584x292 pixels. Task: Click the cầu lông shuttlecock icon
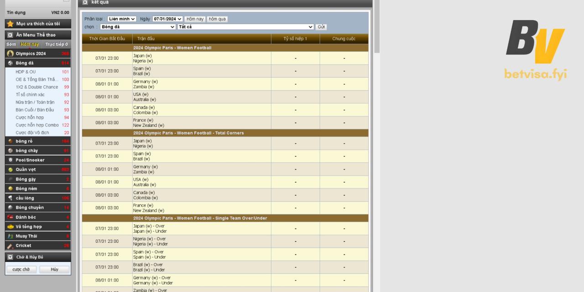(x=10, y=198)
